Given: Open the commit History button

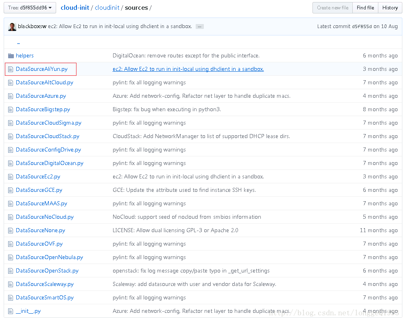Looking at the screenshot, I should tap(390, 8).
